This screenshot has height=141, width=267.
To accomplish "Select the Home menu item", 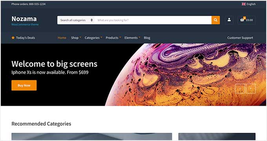I will pyautogui.click(x=62, y=38).
